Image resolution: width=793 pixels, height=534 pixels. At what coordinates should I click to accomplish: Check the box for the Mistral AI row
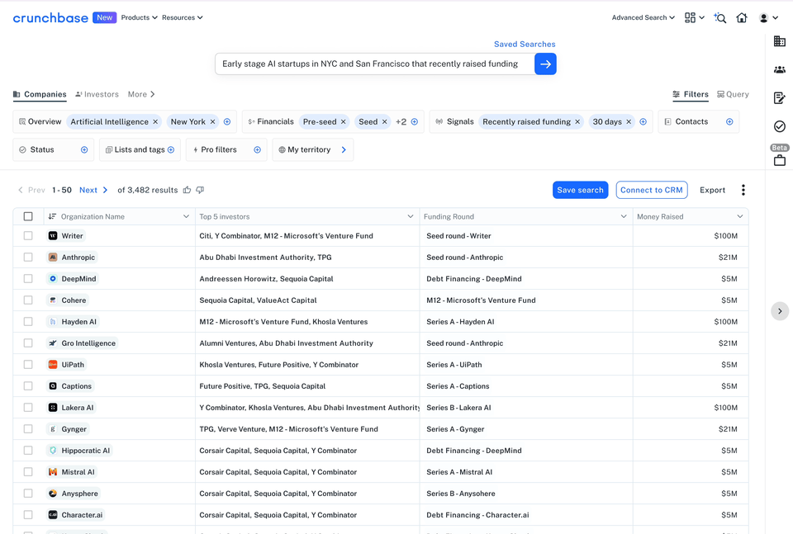(x=28, y=472)
